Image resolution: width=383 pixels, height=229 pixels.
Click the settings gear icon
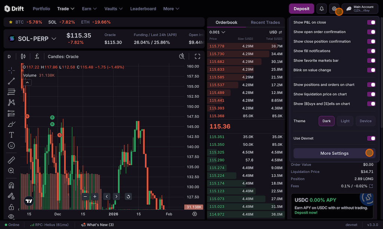(x=334, y=9)
